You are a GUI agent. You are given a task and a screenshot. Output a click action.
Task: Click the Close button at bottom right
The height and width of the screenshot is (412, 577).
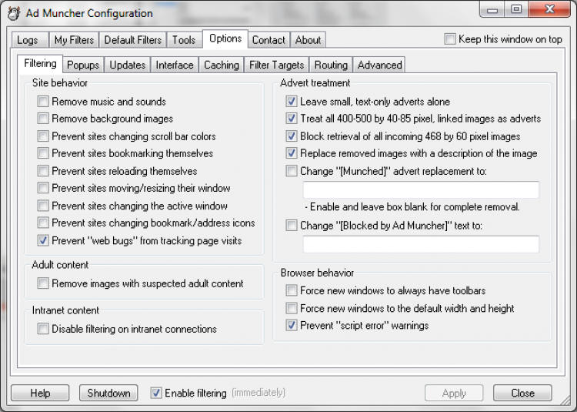(522, 393)
